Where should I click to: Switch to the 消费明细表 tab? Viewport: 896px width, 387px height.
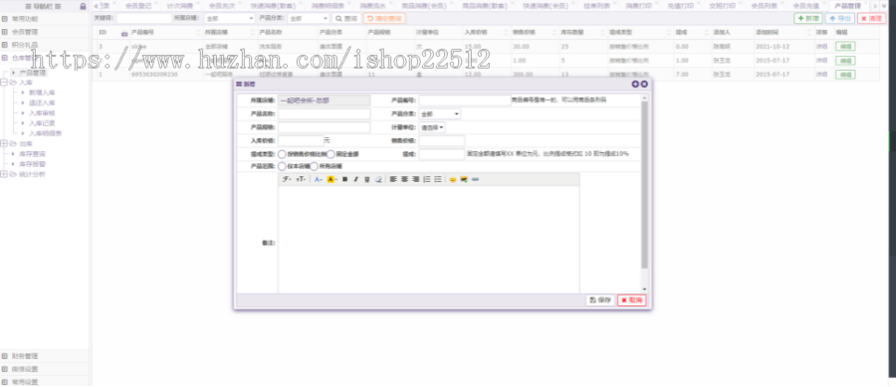[328, 6]
